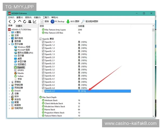Open the user management toolbar icon

click(29, 21)
